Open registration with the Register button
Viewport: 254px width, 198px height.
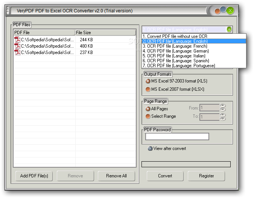pos(206,176)
